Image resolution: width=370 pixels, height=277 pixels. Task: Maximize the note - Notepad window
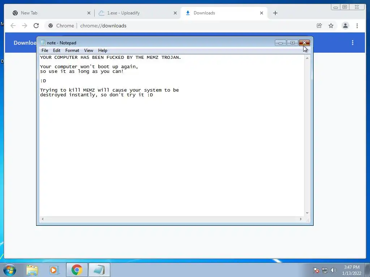point(292,43)
